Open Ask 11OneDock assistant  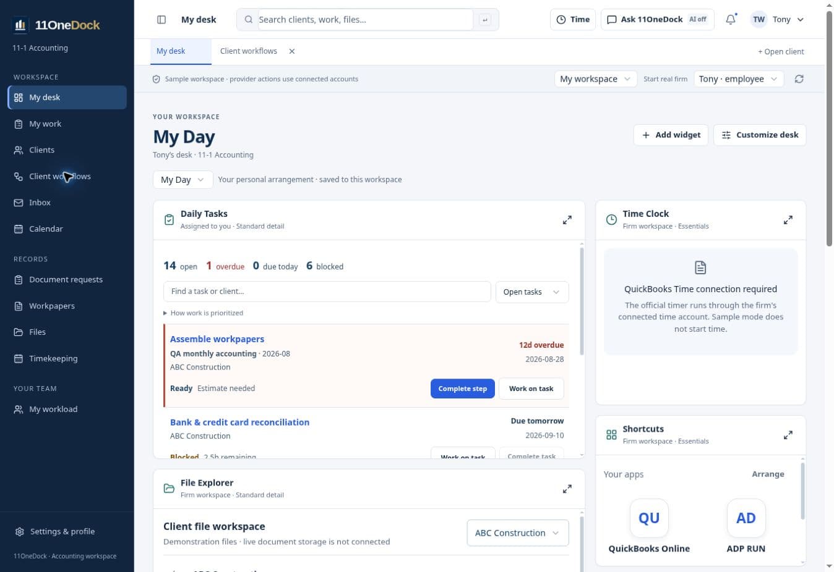pyautogui.click(x=657, y=20)
